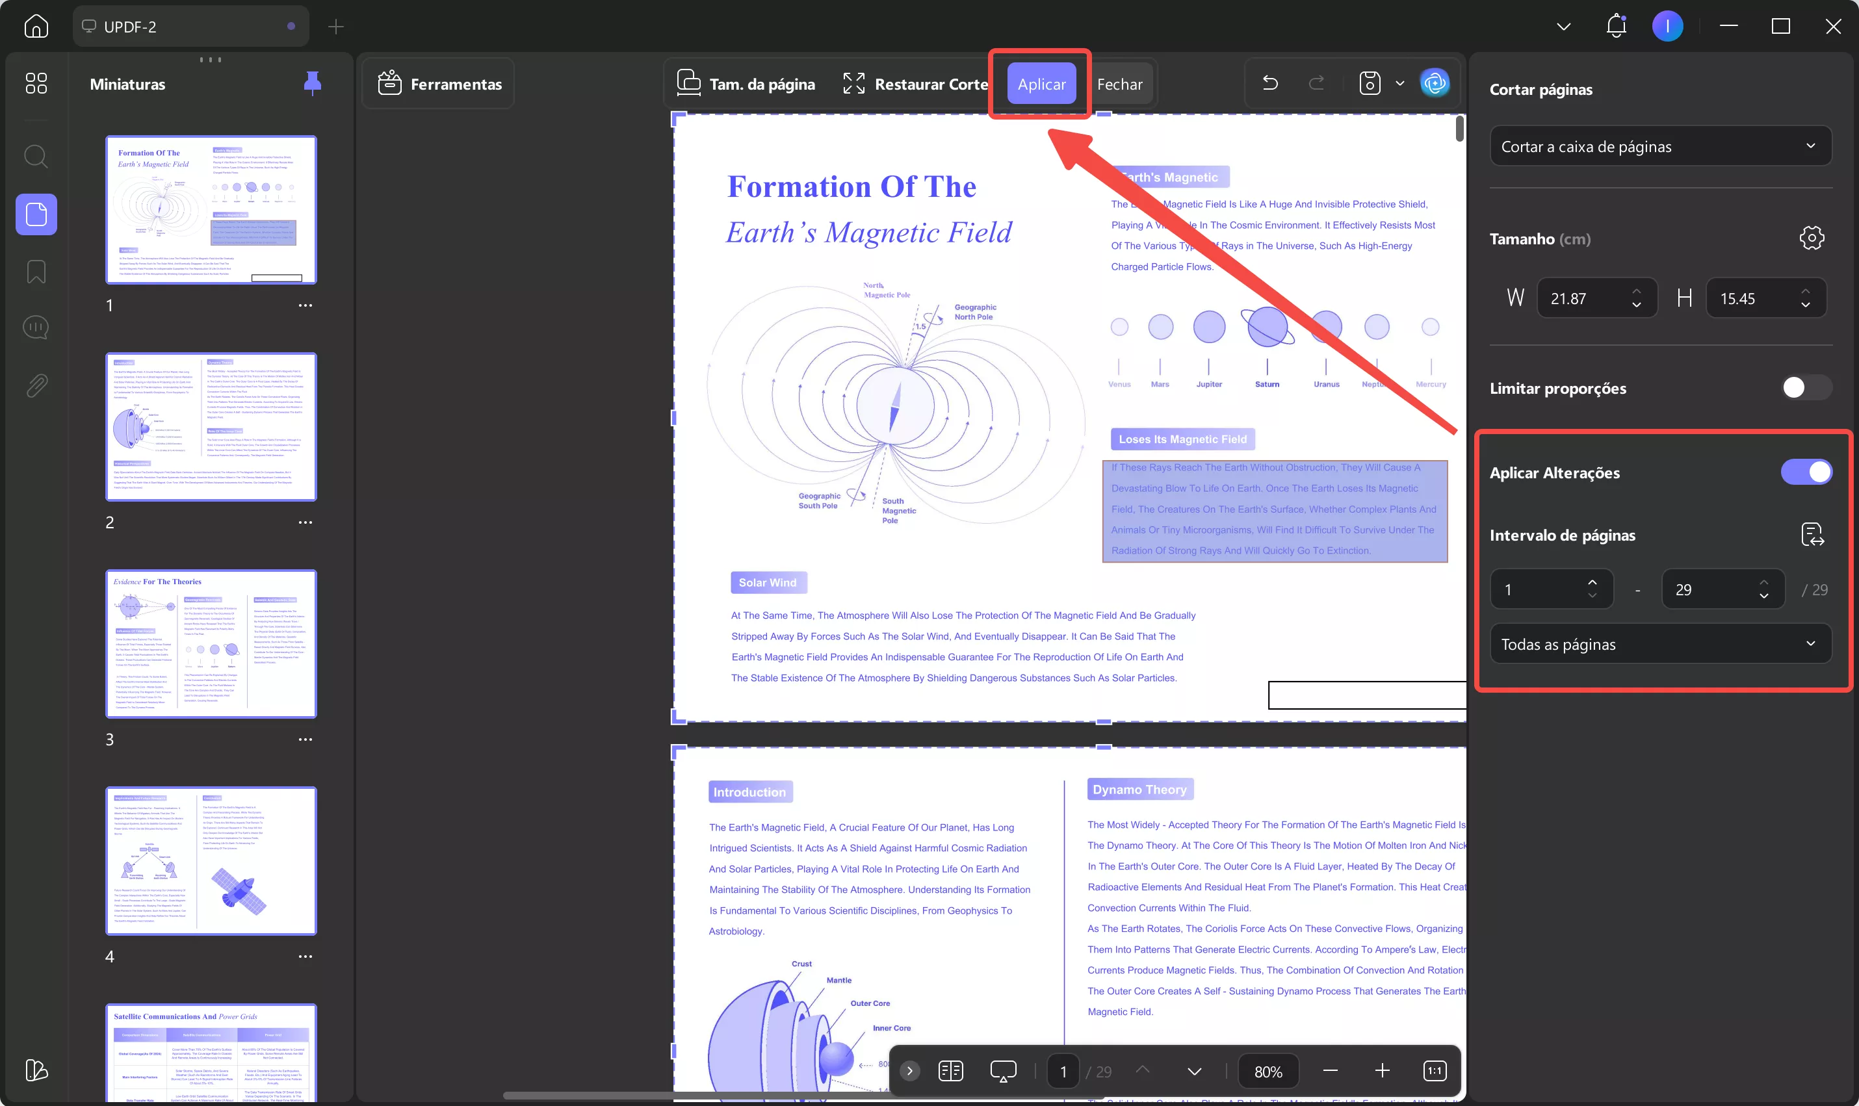The height and width of the screenshot is (1106, 1859).
Task: Open the bookmarks panel icon
Action: (x=36, y=271)
